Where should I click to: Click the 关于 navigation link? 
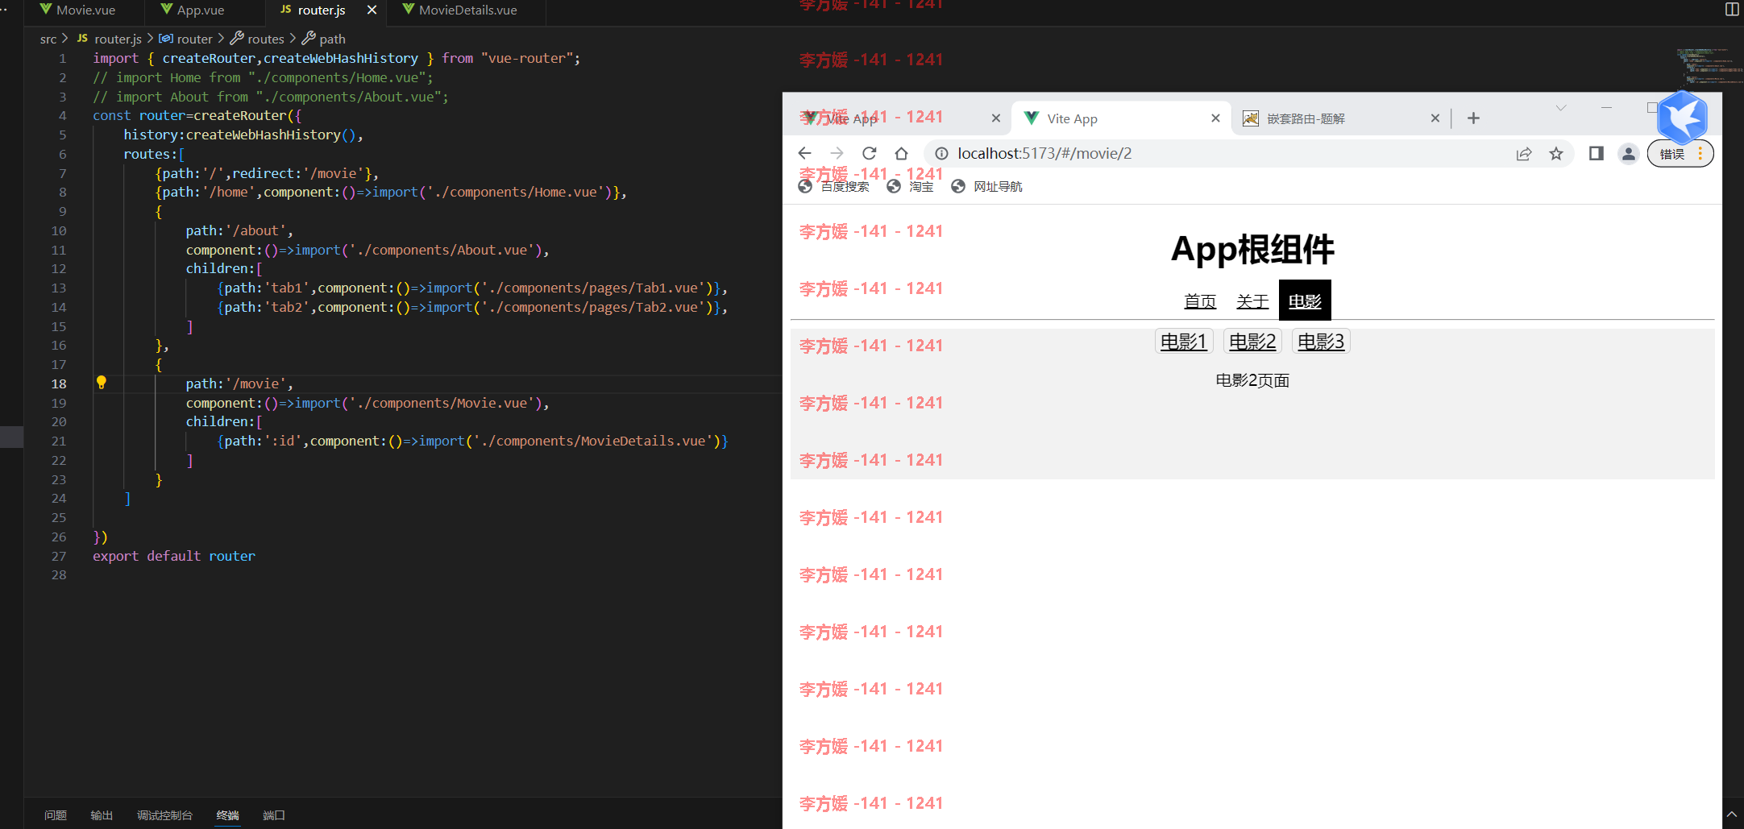coord(1252,301)
